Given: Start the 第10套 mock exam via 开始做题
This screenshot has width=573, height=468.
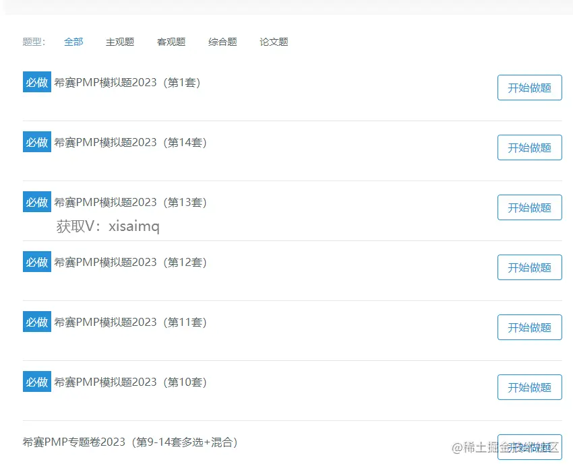Looking at the screenshot, I should point(529,387).
